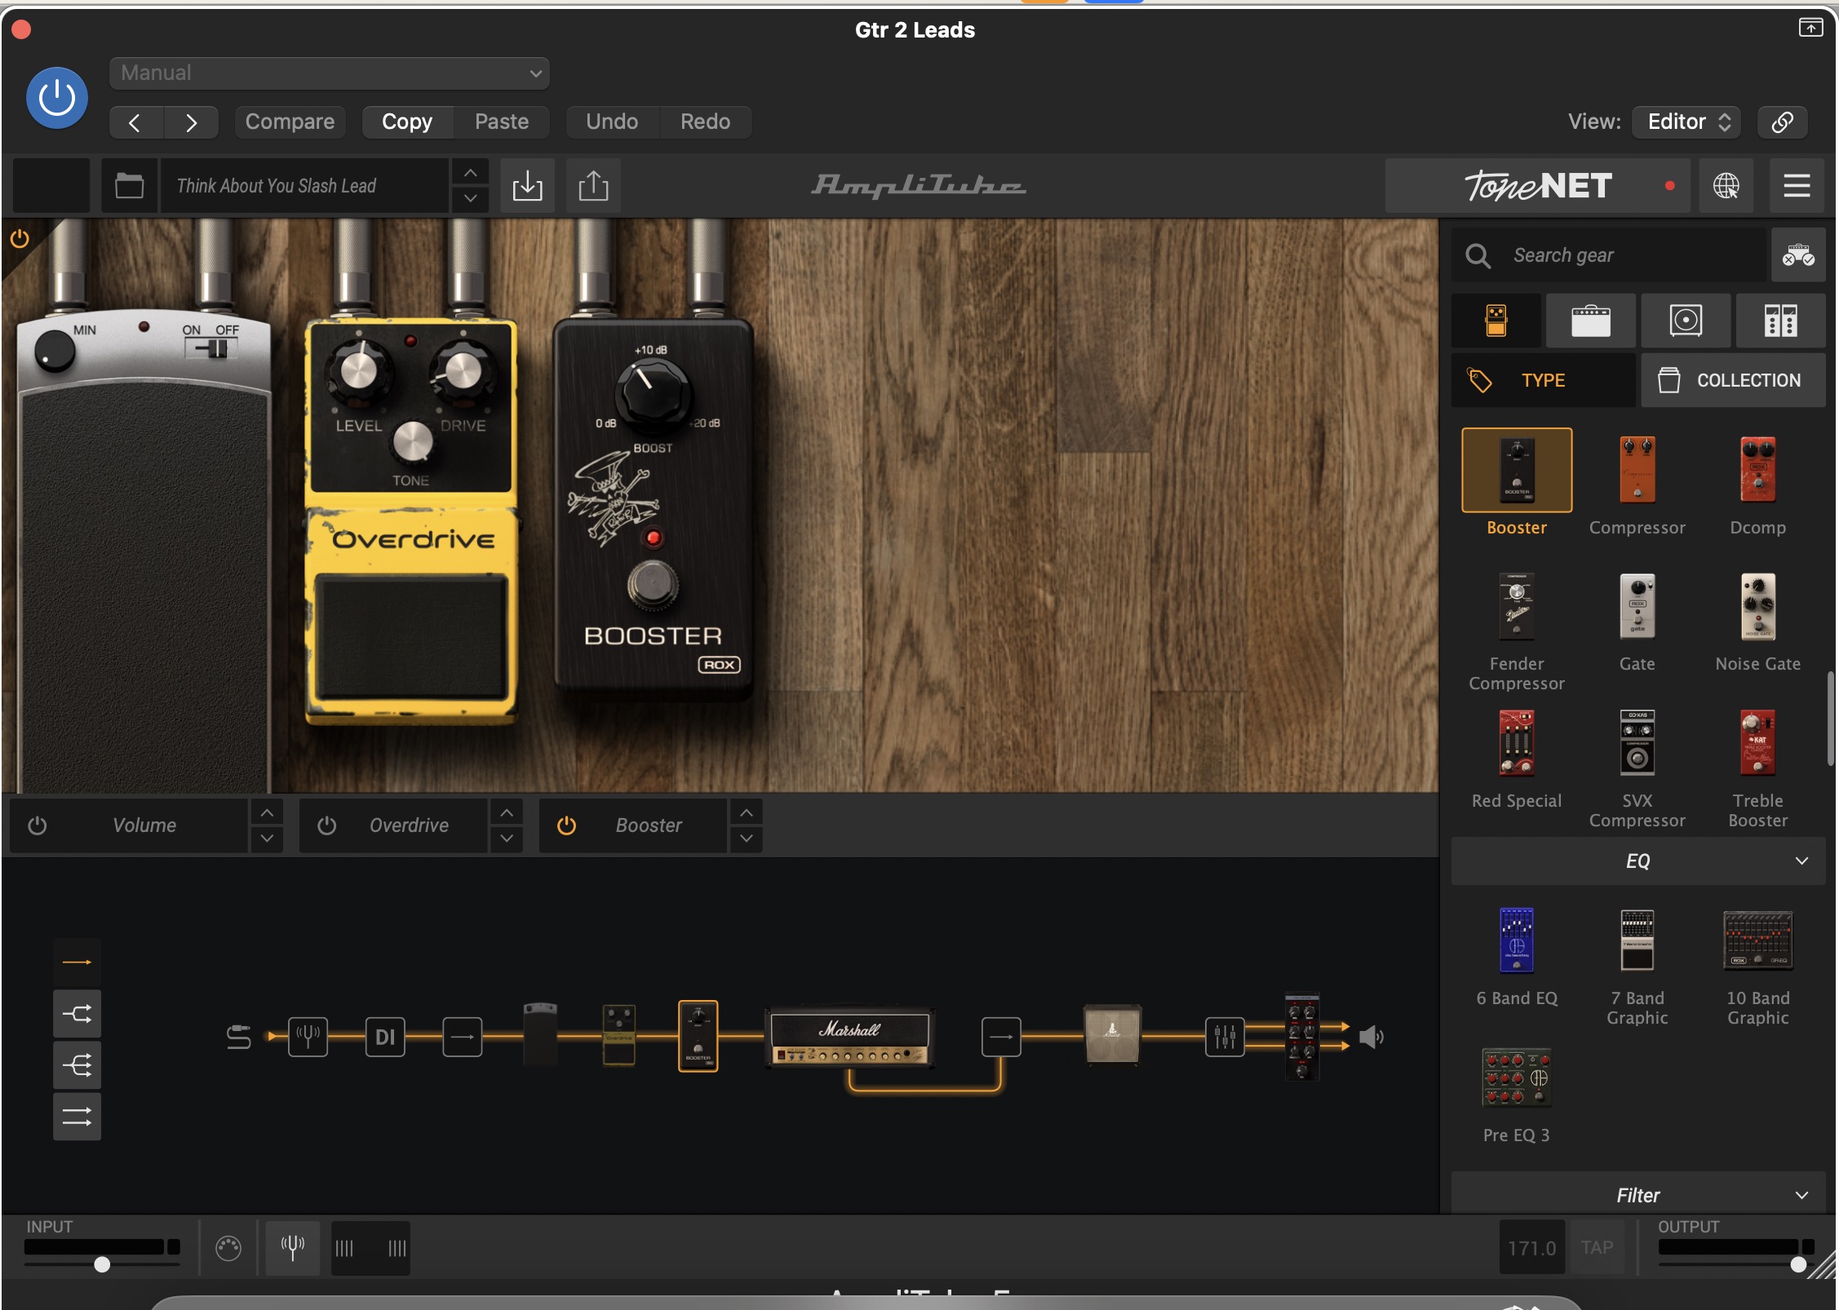The image size is (1839, 1310).
Task: Step preset up with the up chevron
Action: 470,173
